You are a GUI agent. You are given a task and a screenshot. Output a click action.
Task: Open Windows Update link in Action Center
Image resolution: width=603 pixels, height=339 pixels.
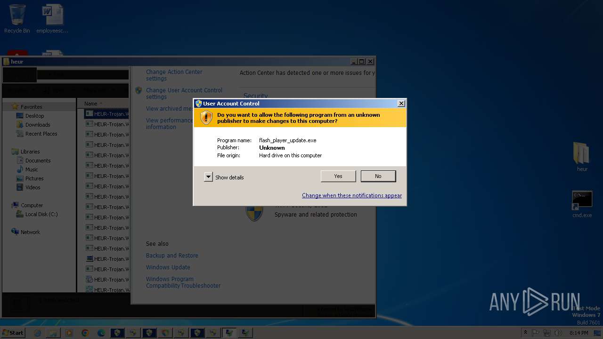point(168,267)
